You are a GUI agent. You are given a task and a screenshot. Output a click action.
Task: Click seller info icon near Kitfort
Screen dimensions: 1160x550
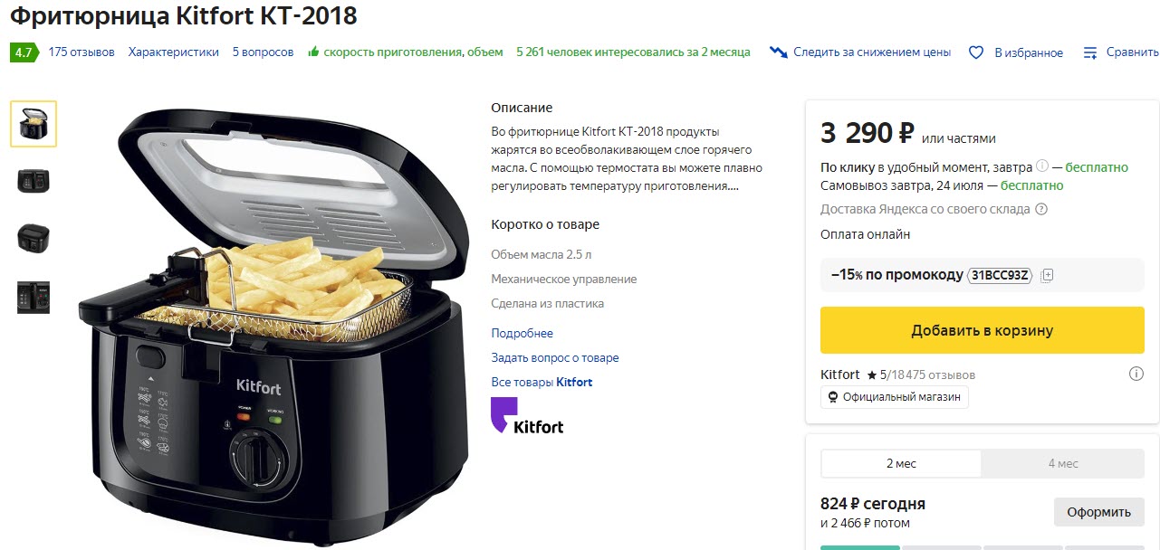(x=1136, y=375)
